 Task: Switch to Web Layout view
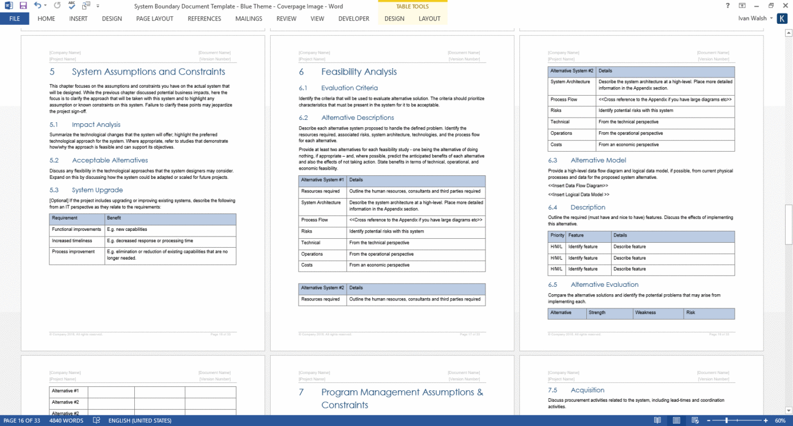point(695,420)
